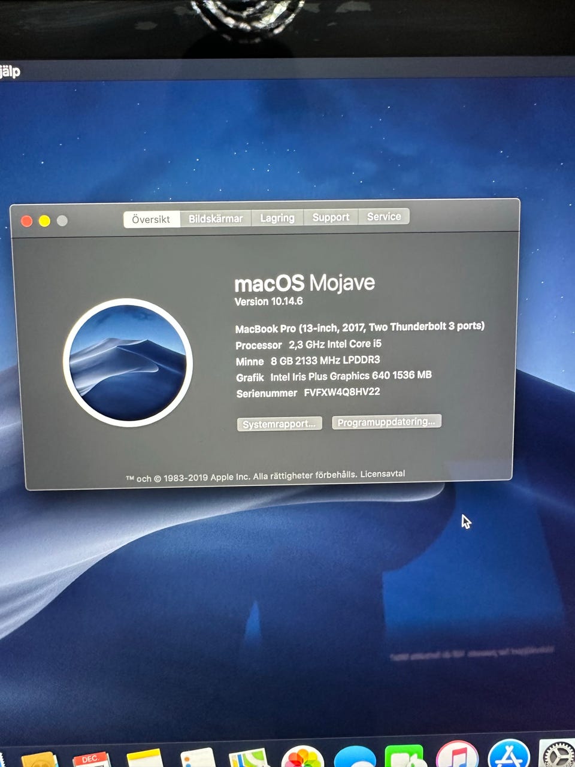
Task: Minimize window with the yellow button
Action: (x=44, y=221)
